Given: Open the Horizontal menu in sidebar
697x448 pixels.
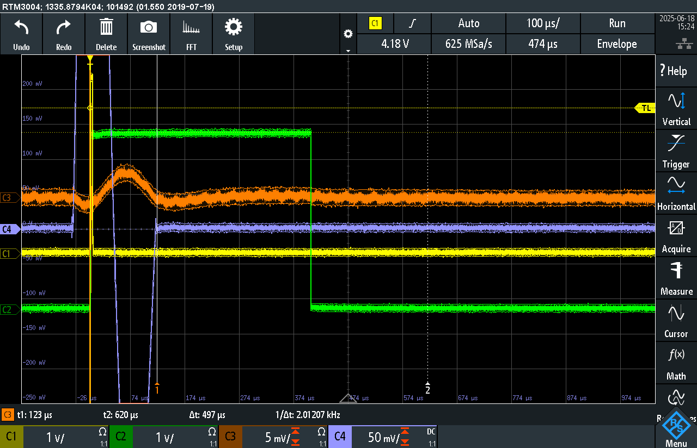Looking at the screenshot, I should point(676,193).
